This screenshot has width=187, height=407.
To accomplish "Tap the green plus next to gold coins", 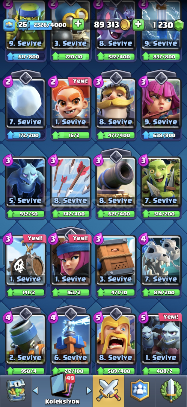I will tap(139, 24).
